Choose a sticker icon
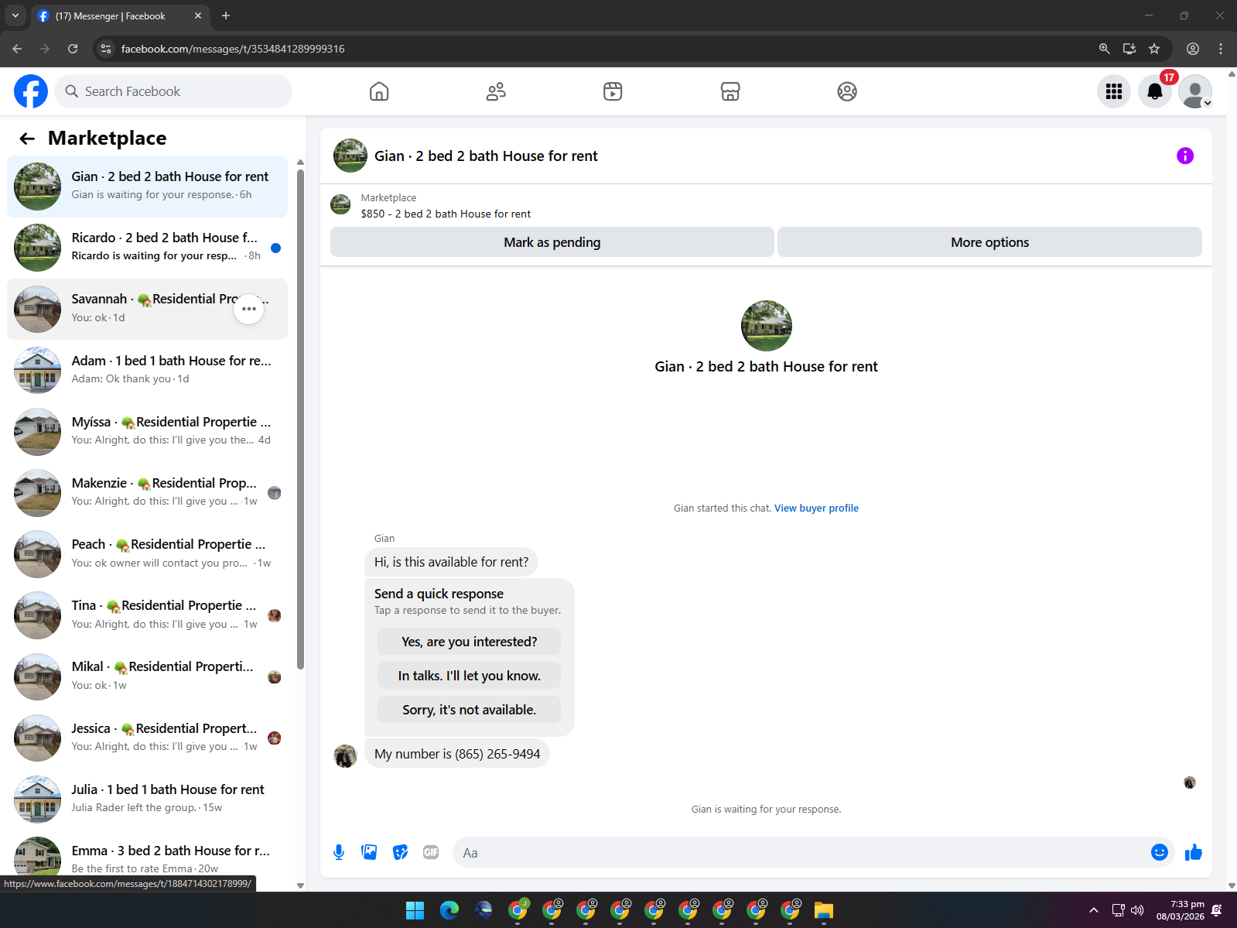 pyautogui.click(x=400, y=852)
